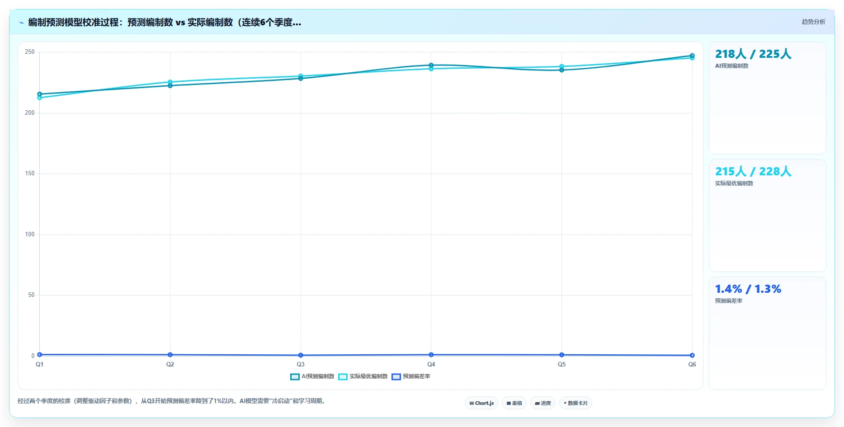Click the actual headcount data point at Q5
This screenshot has height=427, width=844.
pyautogui.click(x=561, y=66)
